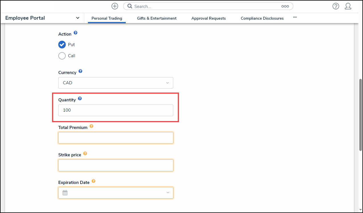Image resolution: width=363 pixels, height=213 pixels.
Task: Open the Approval Requests tab
Action: click(x=209, y=18)
